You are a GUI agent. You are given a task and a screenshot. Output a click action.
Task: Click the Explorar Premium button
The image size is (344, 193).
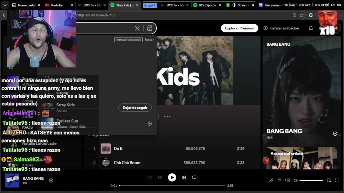pos(239,28)
